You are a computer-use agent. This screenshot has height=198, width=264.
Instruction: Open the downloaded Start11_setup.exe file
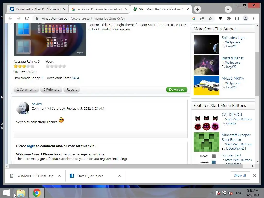87,176
